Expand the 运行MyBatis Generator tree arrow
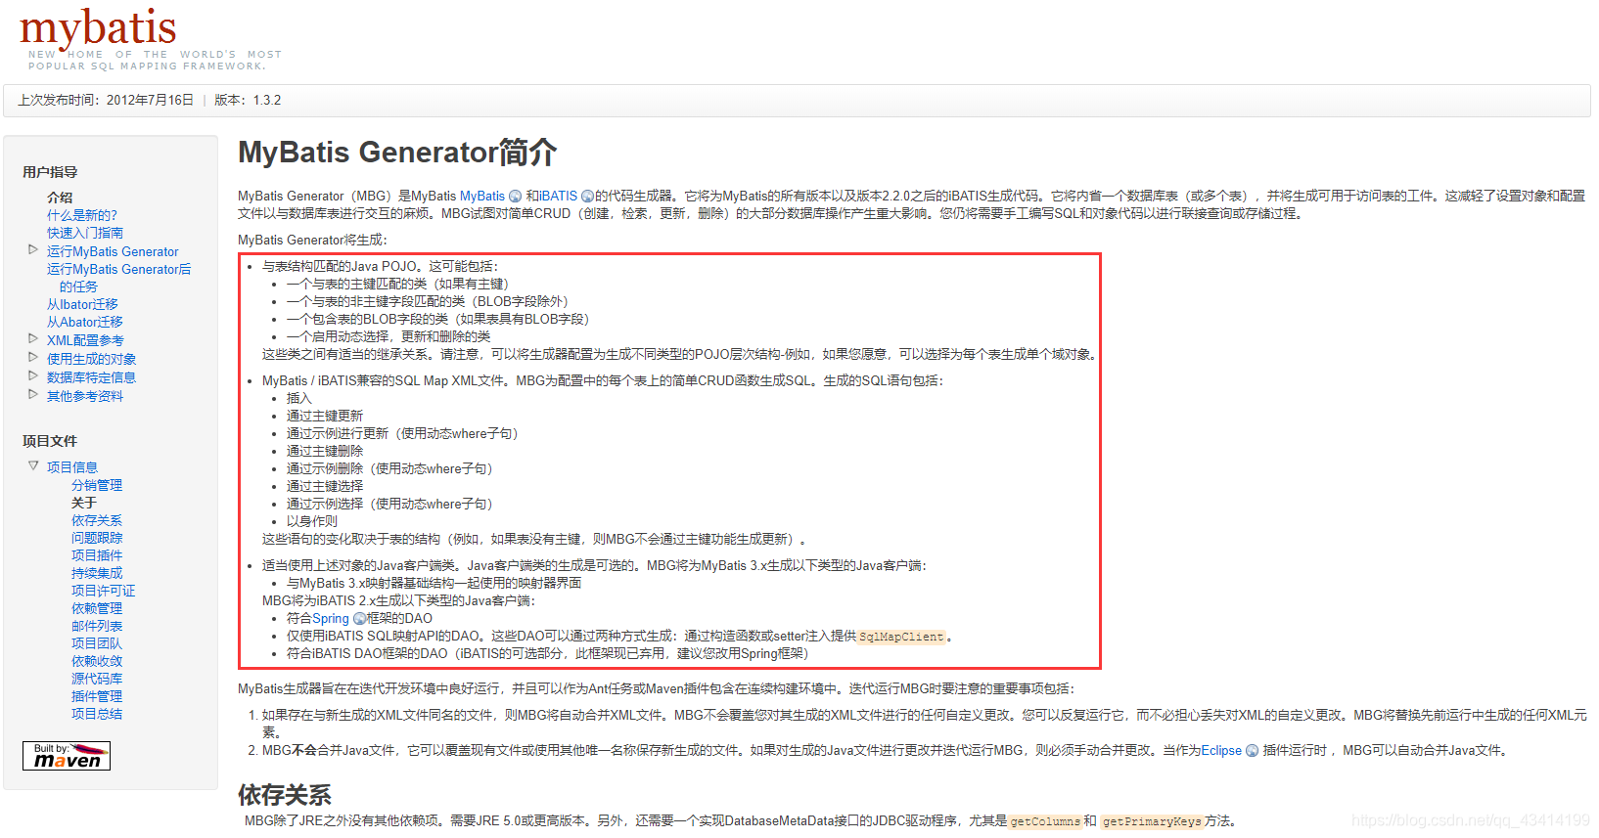1599x838 pixels. 33,250
